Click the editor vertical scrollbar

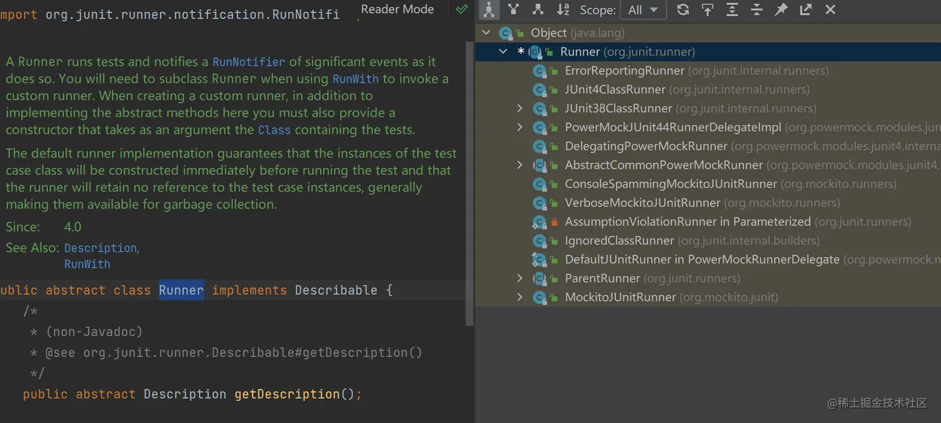coord(470,184)
